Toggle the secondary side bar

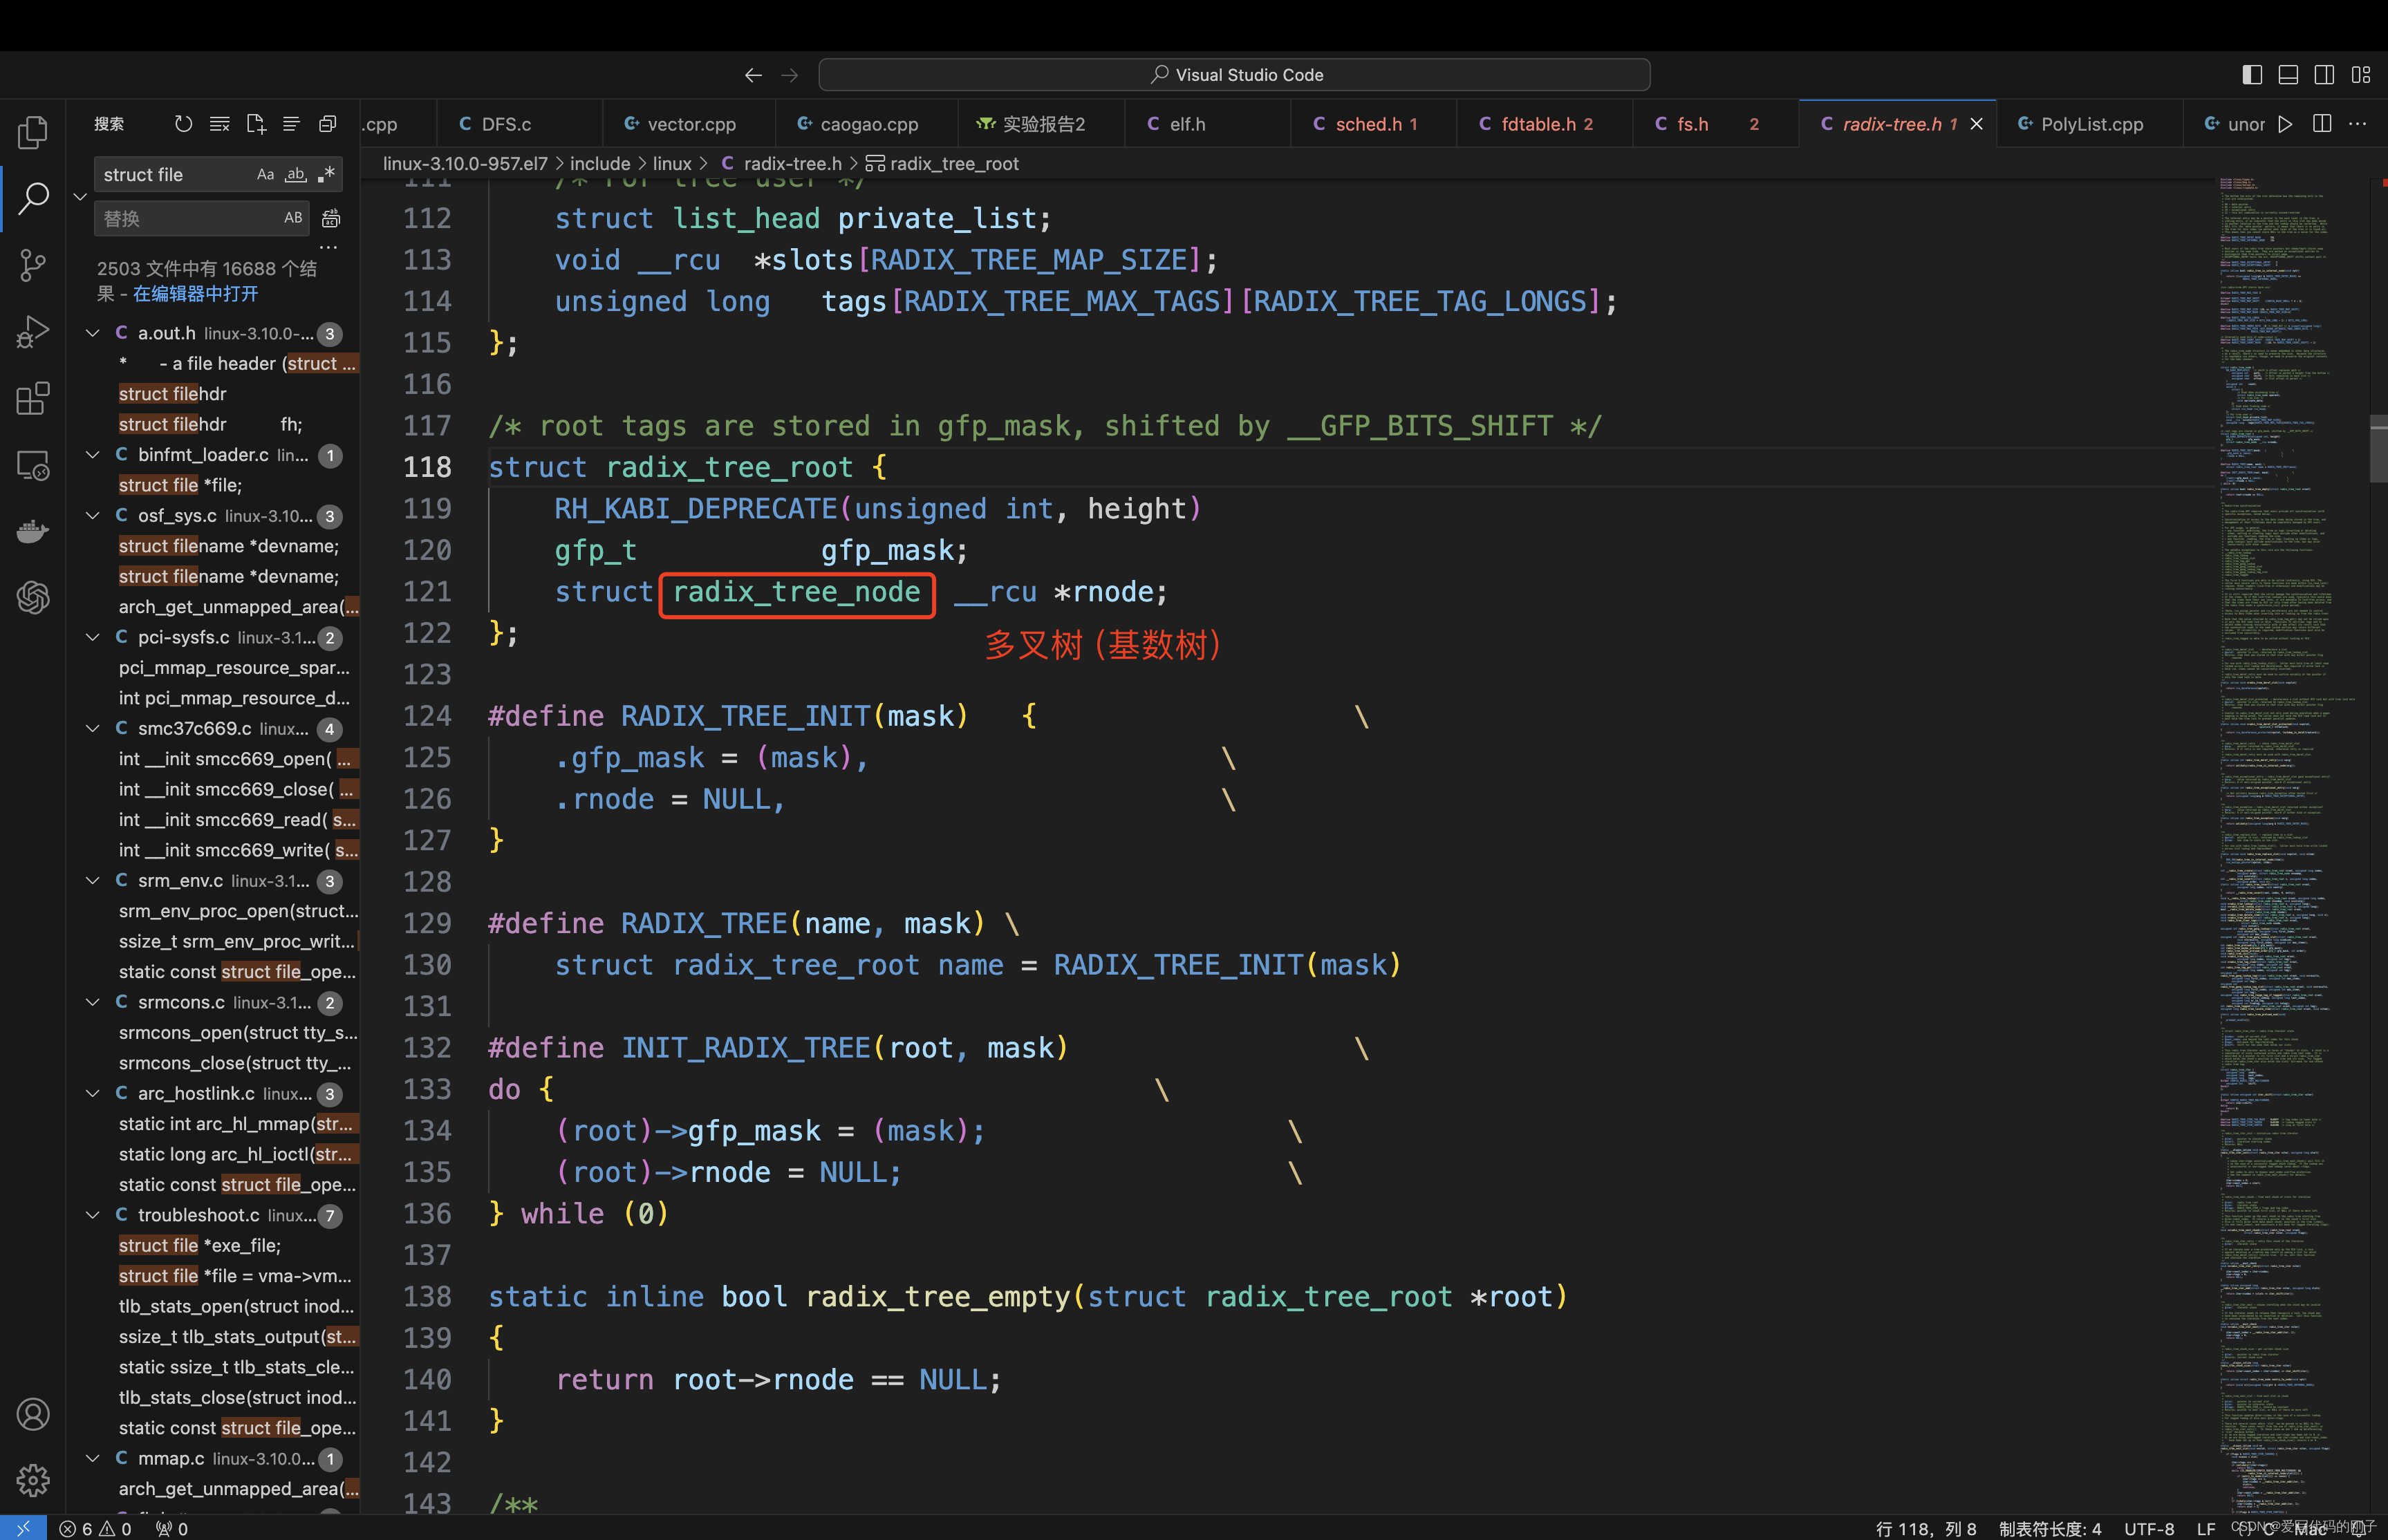tap(2324, 75)
